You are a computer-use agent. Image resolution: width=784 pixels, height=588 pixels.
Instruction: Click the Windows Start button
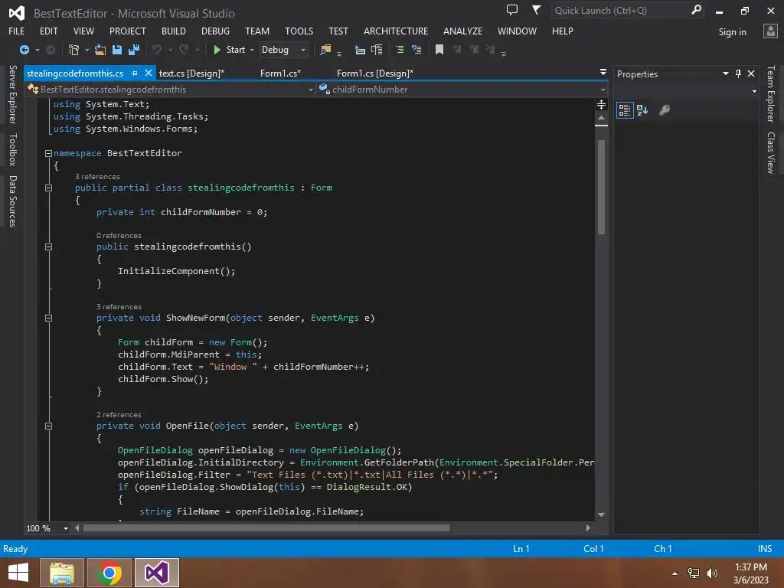click(18, 573)
